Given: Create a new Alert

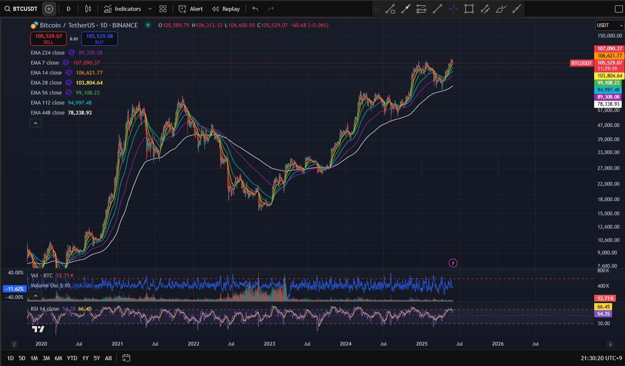Looking at the screenshot, I should (190, 9).
